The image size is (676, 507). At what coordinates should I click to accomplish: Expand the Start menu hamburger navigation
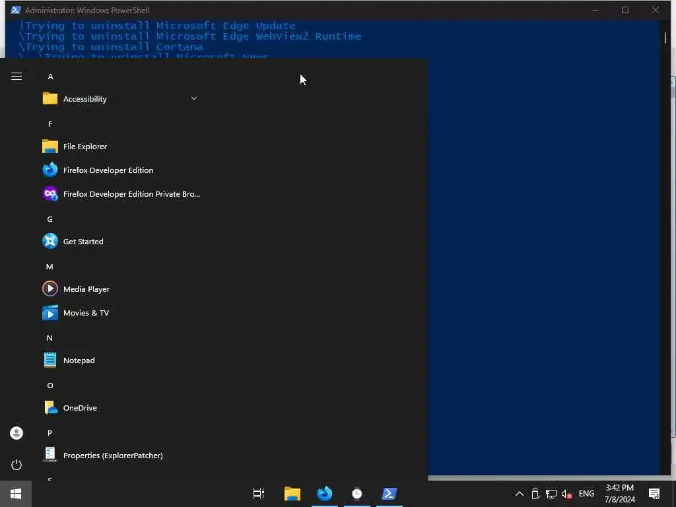[17, 77]
